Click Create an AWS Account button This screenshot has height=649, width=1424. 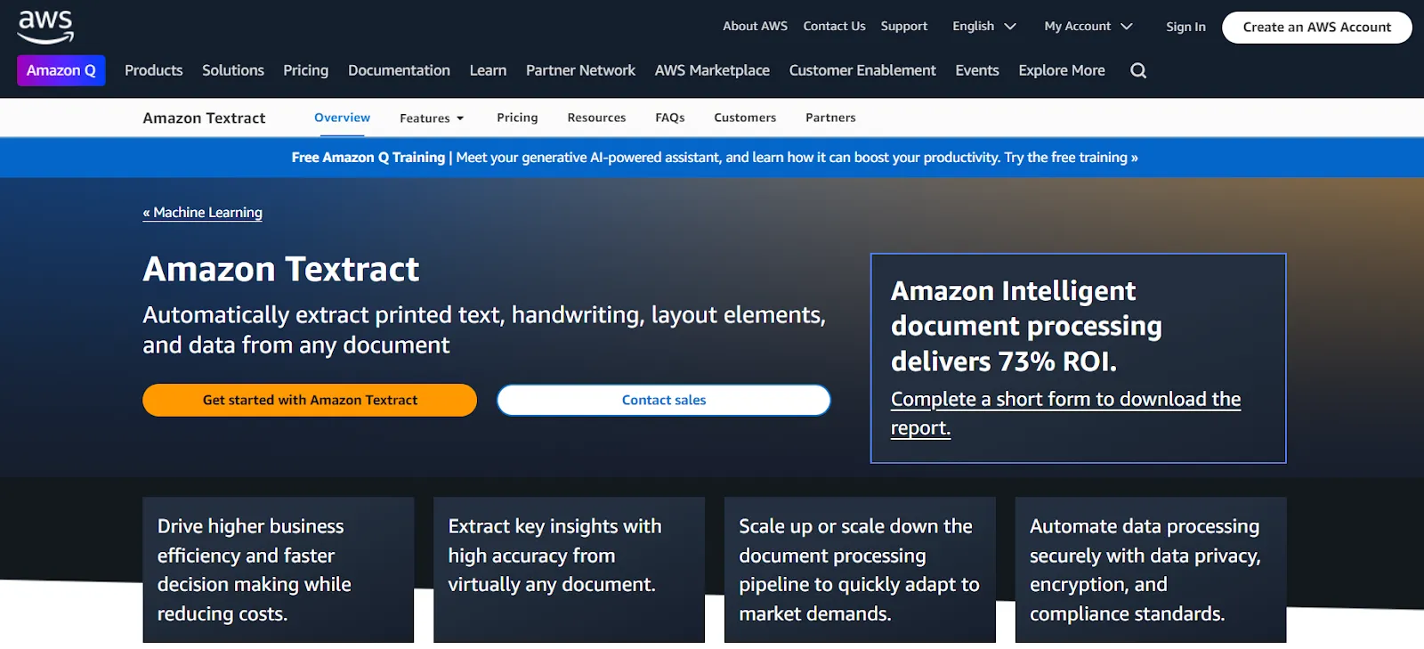1316,27
